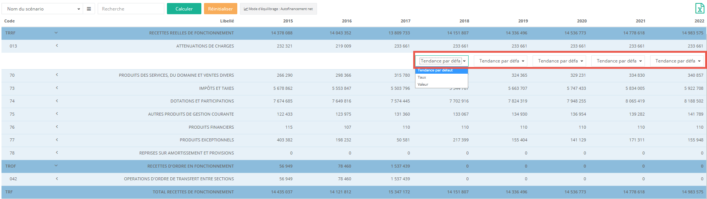Choose Tendance par défaut option in list
The height and width of the screenshot is (199, 707).
tap(435, 70)
